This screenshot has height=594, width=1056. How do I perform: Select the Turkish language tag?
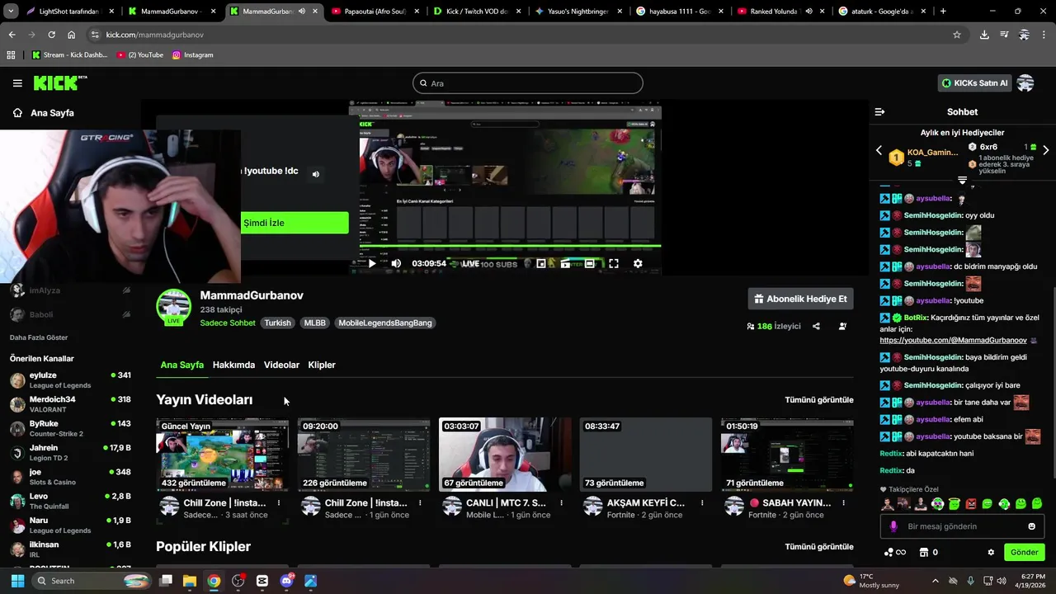point(277,323)
